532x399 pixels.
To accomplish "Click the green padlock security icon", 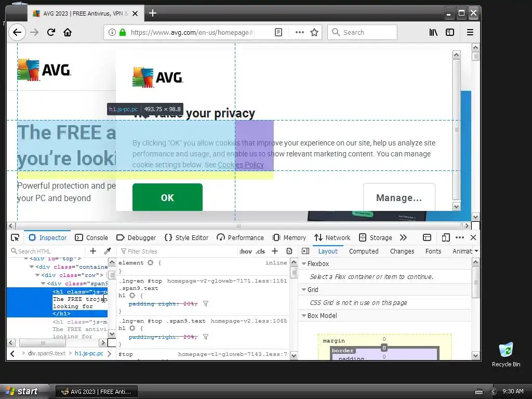I will [x=123, y=32].
